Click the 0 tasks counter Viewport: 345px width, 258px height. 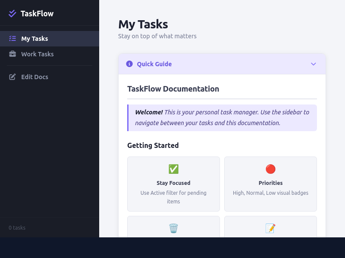coord(16,227)
